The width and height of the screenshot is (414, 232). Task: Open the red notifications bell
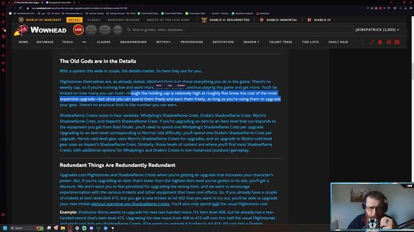[x=380, y=42]
